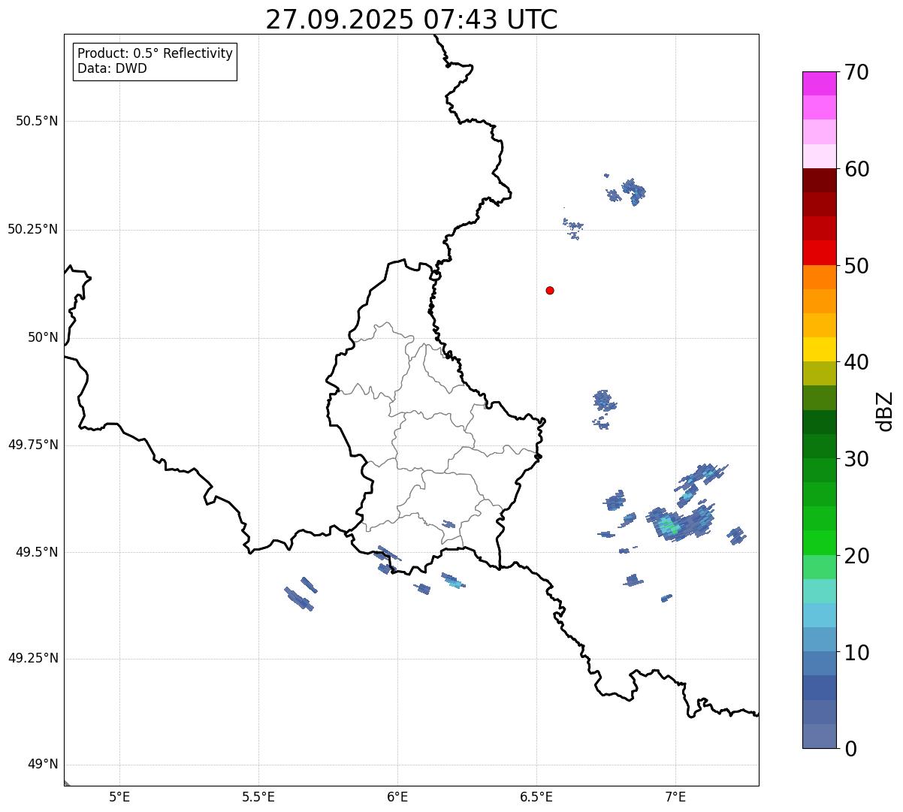Pick the turquoise colorbar segment below 20
Viewport: 903px width, 812px height.
819,591
